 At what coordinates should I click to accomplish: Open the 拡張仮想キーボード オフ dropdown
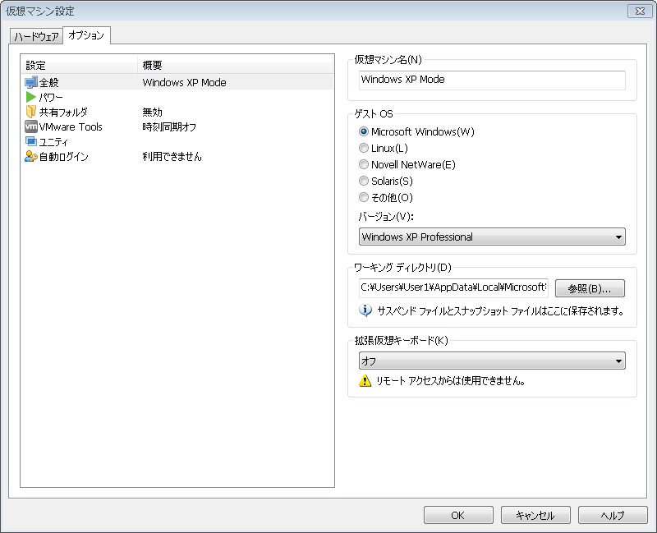tap(492, 361)
